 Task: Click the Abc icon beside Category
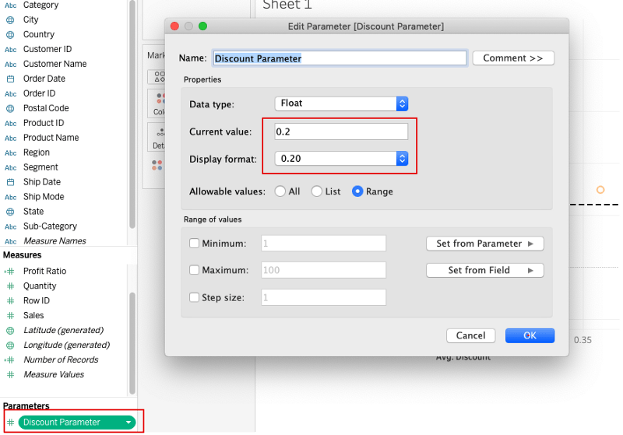(x=11, y=5)
